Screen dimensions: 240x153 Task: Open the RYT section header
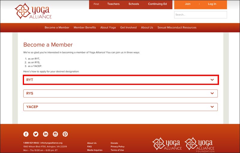point(121,80)
